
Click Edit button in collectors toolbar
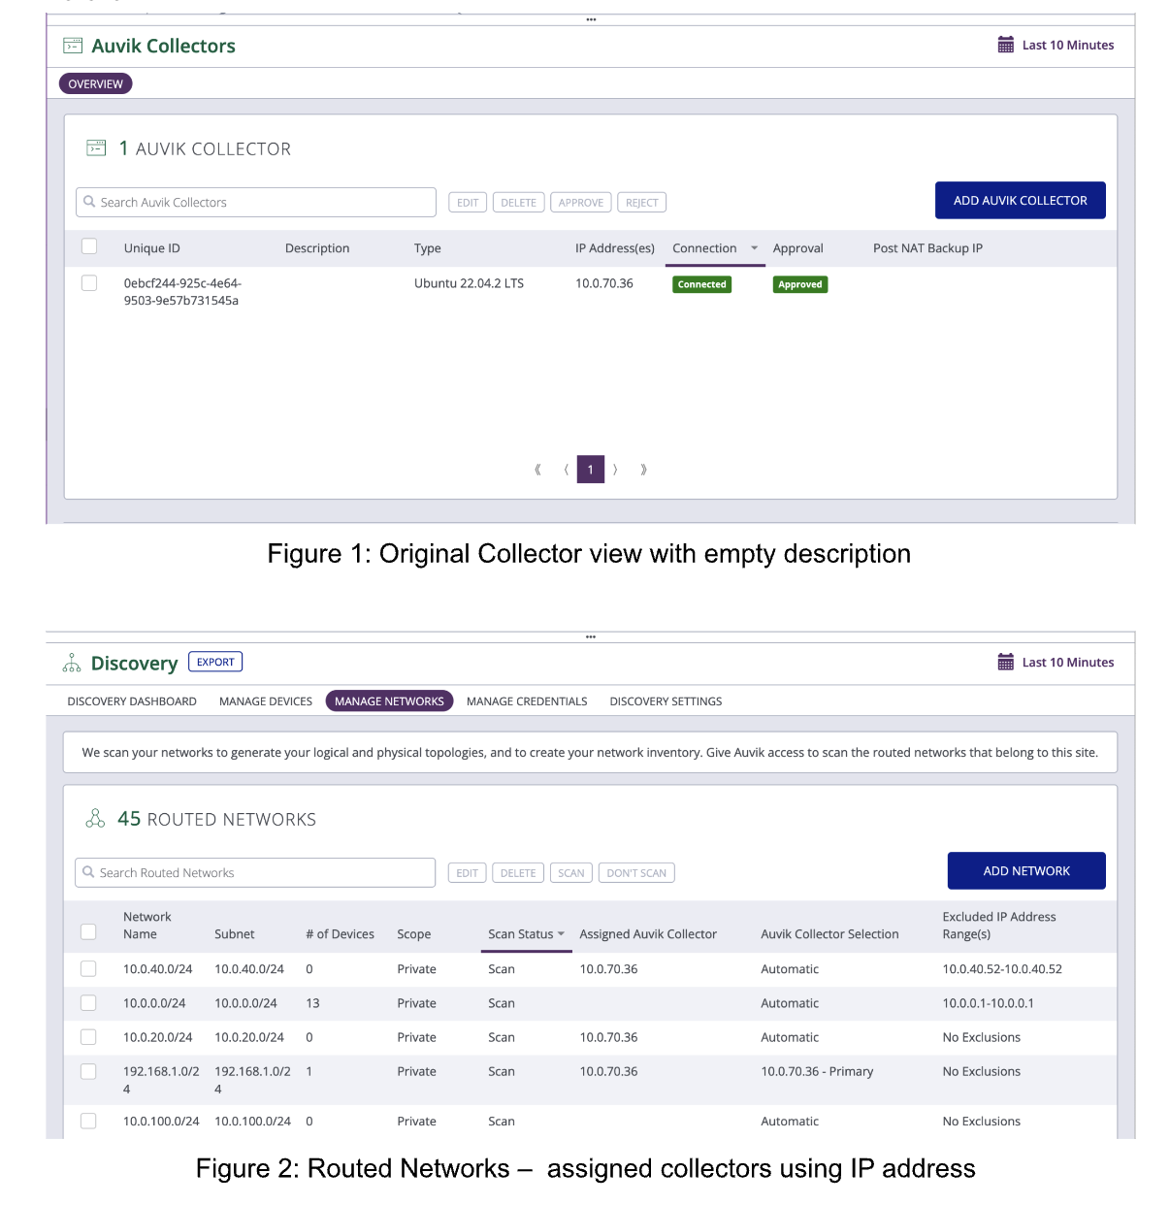point(468,202)
